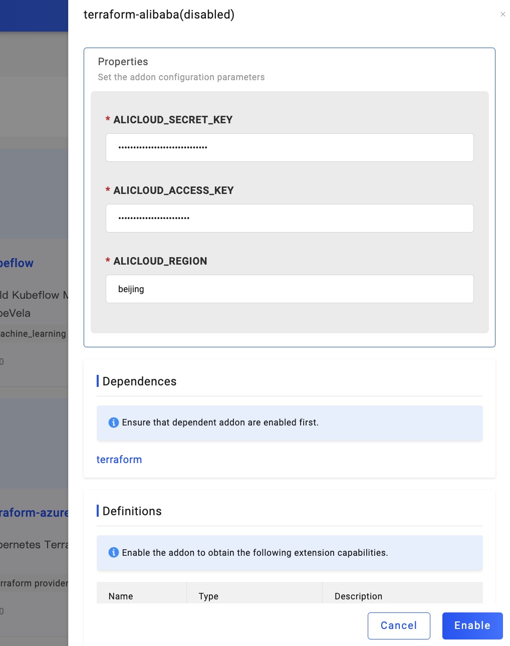Click the Description column header

(358, 596)
